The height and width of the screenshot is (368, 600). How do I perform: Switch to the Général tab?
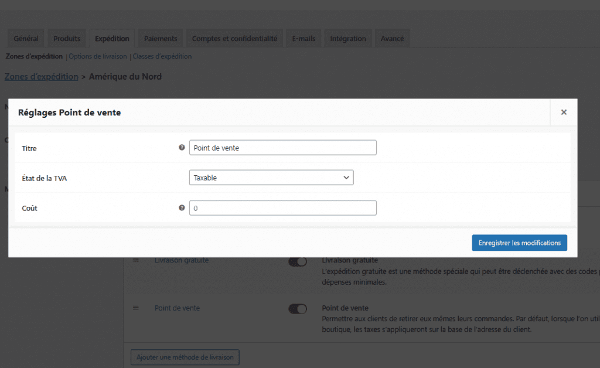[26, 39]
